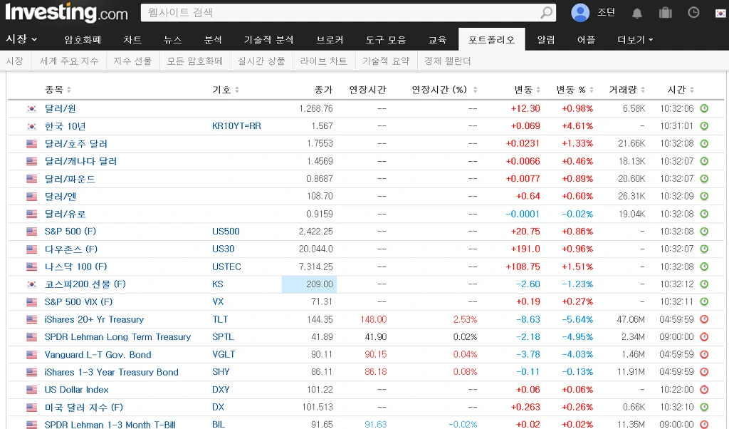Open the notifications bell icon
This screenshot has height=429, width=729.
(x=637, y=13)
